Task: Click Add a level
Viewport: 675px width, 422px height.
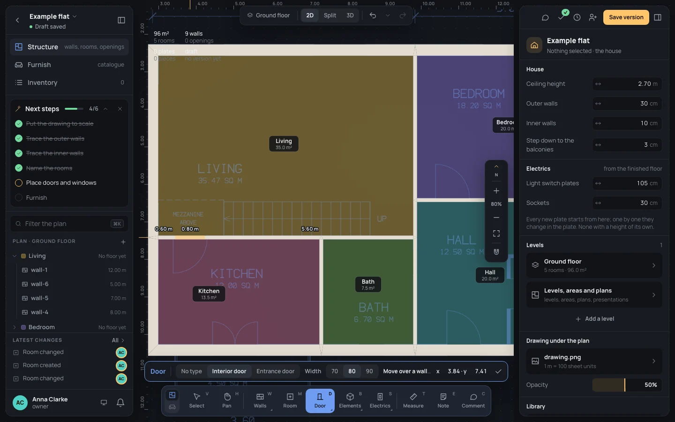Action: (594, 319)
